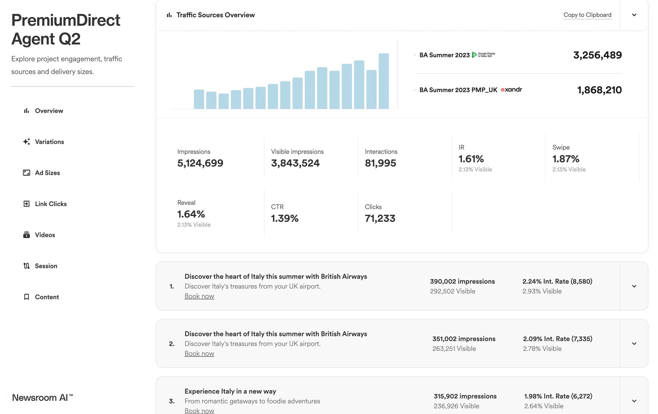This screenshot has width=658, height=414.
Task: Click the Link Clicks arrow icon
Action: pyautogui.click(x=27, y=204)
